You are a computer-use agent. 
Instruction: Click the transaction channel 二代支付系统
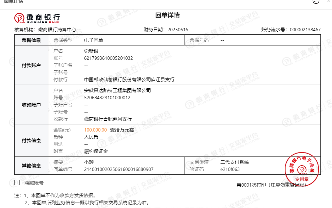tap(234, 162)
